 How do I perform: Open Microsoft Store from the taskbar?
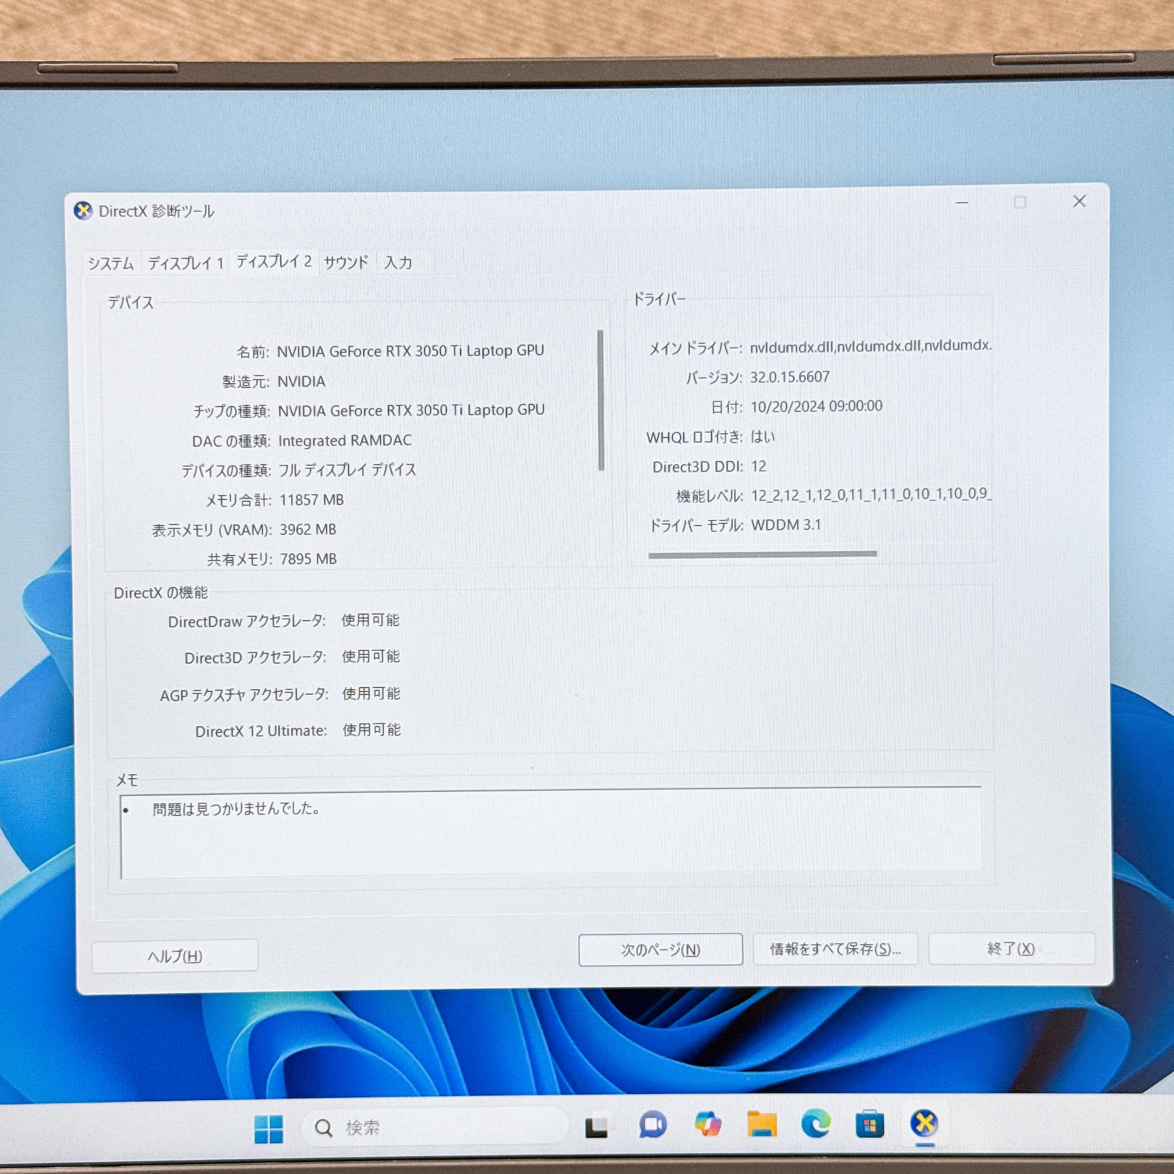(870, 1124)
